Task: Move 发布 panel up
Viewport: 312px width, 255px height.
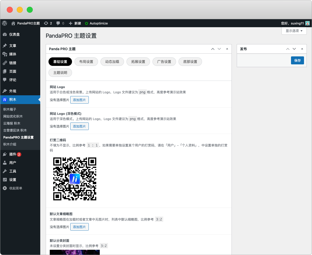Action: (288, 49)
